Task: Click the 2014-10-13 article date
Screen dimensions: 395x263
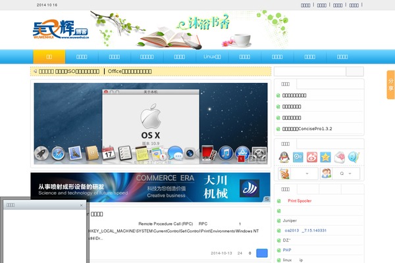Action: 221,253
